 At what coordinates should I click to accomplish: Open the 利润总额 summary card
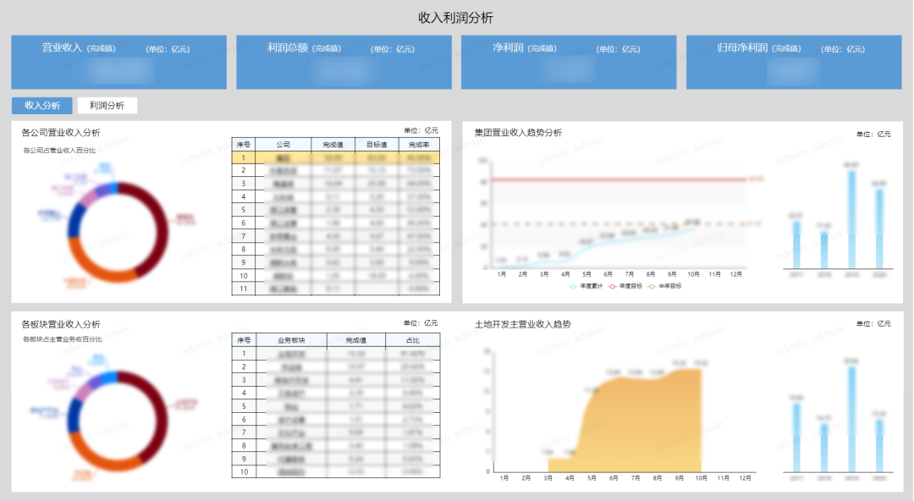(344, 62)
